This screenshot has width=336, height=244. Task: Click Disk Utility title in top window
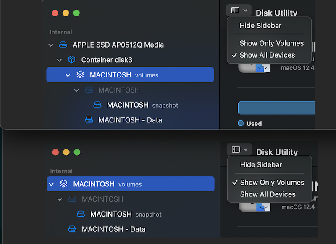[x=276, y=13]
